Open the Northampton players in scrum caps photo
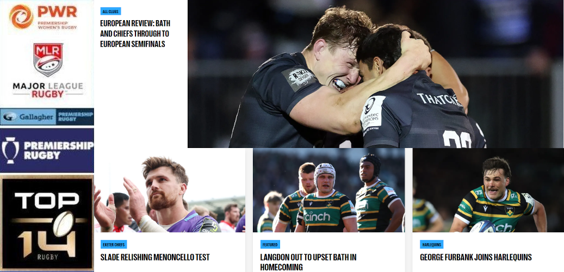 point(329,190)
